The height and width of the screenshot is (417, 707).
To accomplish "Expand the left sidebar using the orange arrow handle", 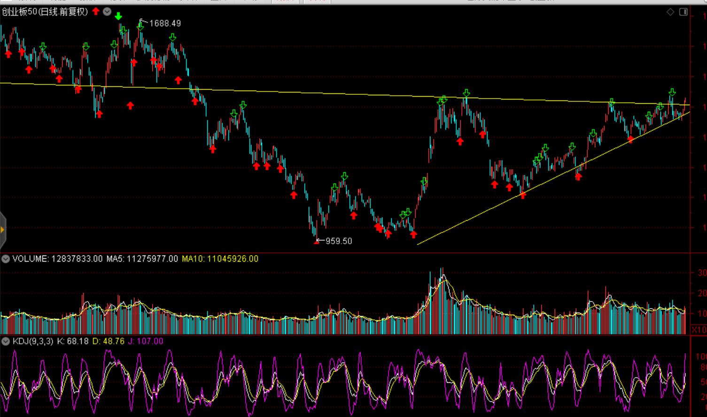I will point(2,230).
